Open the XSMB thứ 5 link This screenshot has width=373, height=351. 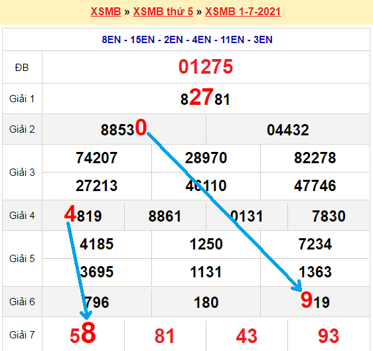pyautogui.click(x=163, y=11)
